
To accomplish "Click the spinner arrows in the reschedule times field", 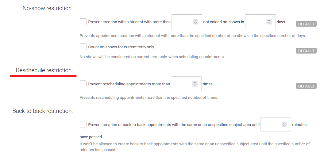I will click(195, 84).
